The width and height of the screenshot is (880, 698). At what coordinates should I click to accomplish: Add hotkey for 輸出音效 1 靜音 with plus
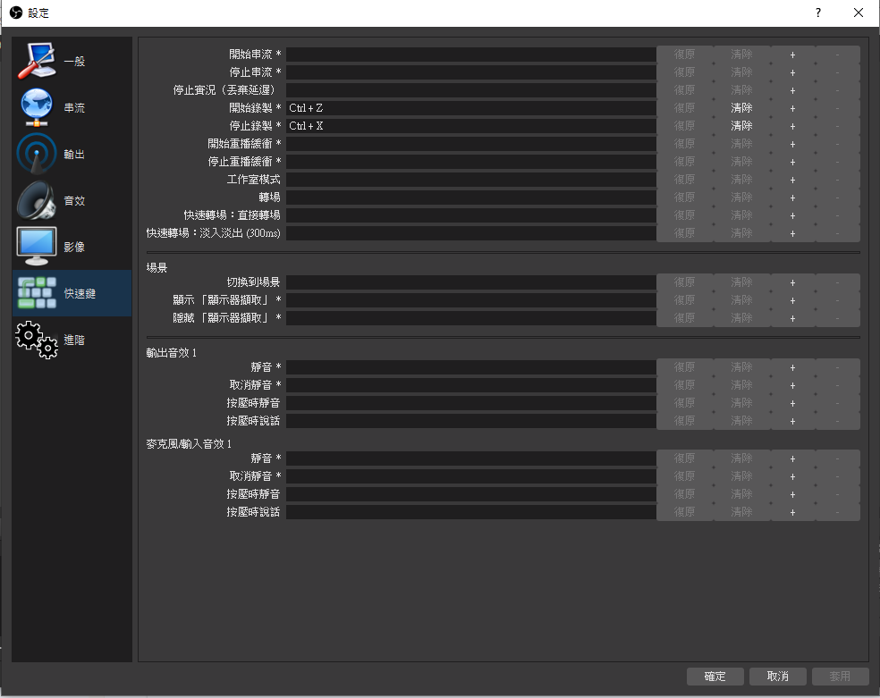[792, 368]
